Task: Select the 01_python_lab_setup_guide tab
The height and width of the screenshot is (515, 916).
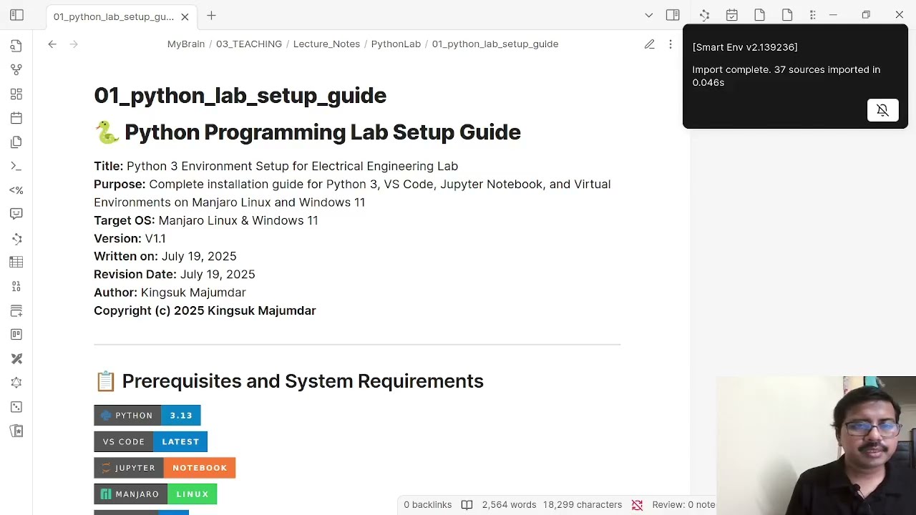Action: point(113,16)
